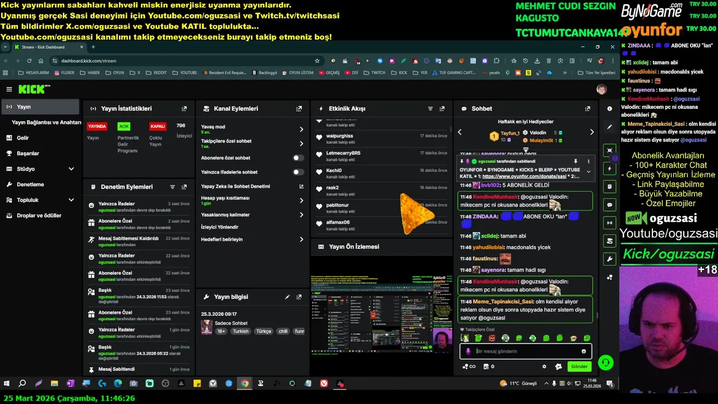Screen dimensions: 718x404
Task: Open taskbar clock showing 11:46
Action: [x=591, y=383]
